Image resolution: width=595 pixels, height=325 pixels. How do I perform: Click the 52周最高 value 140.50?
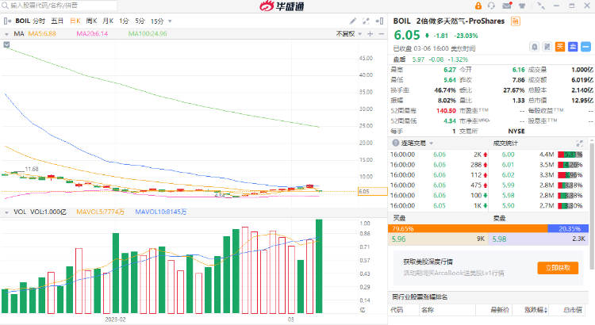tap(446, 111)
